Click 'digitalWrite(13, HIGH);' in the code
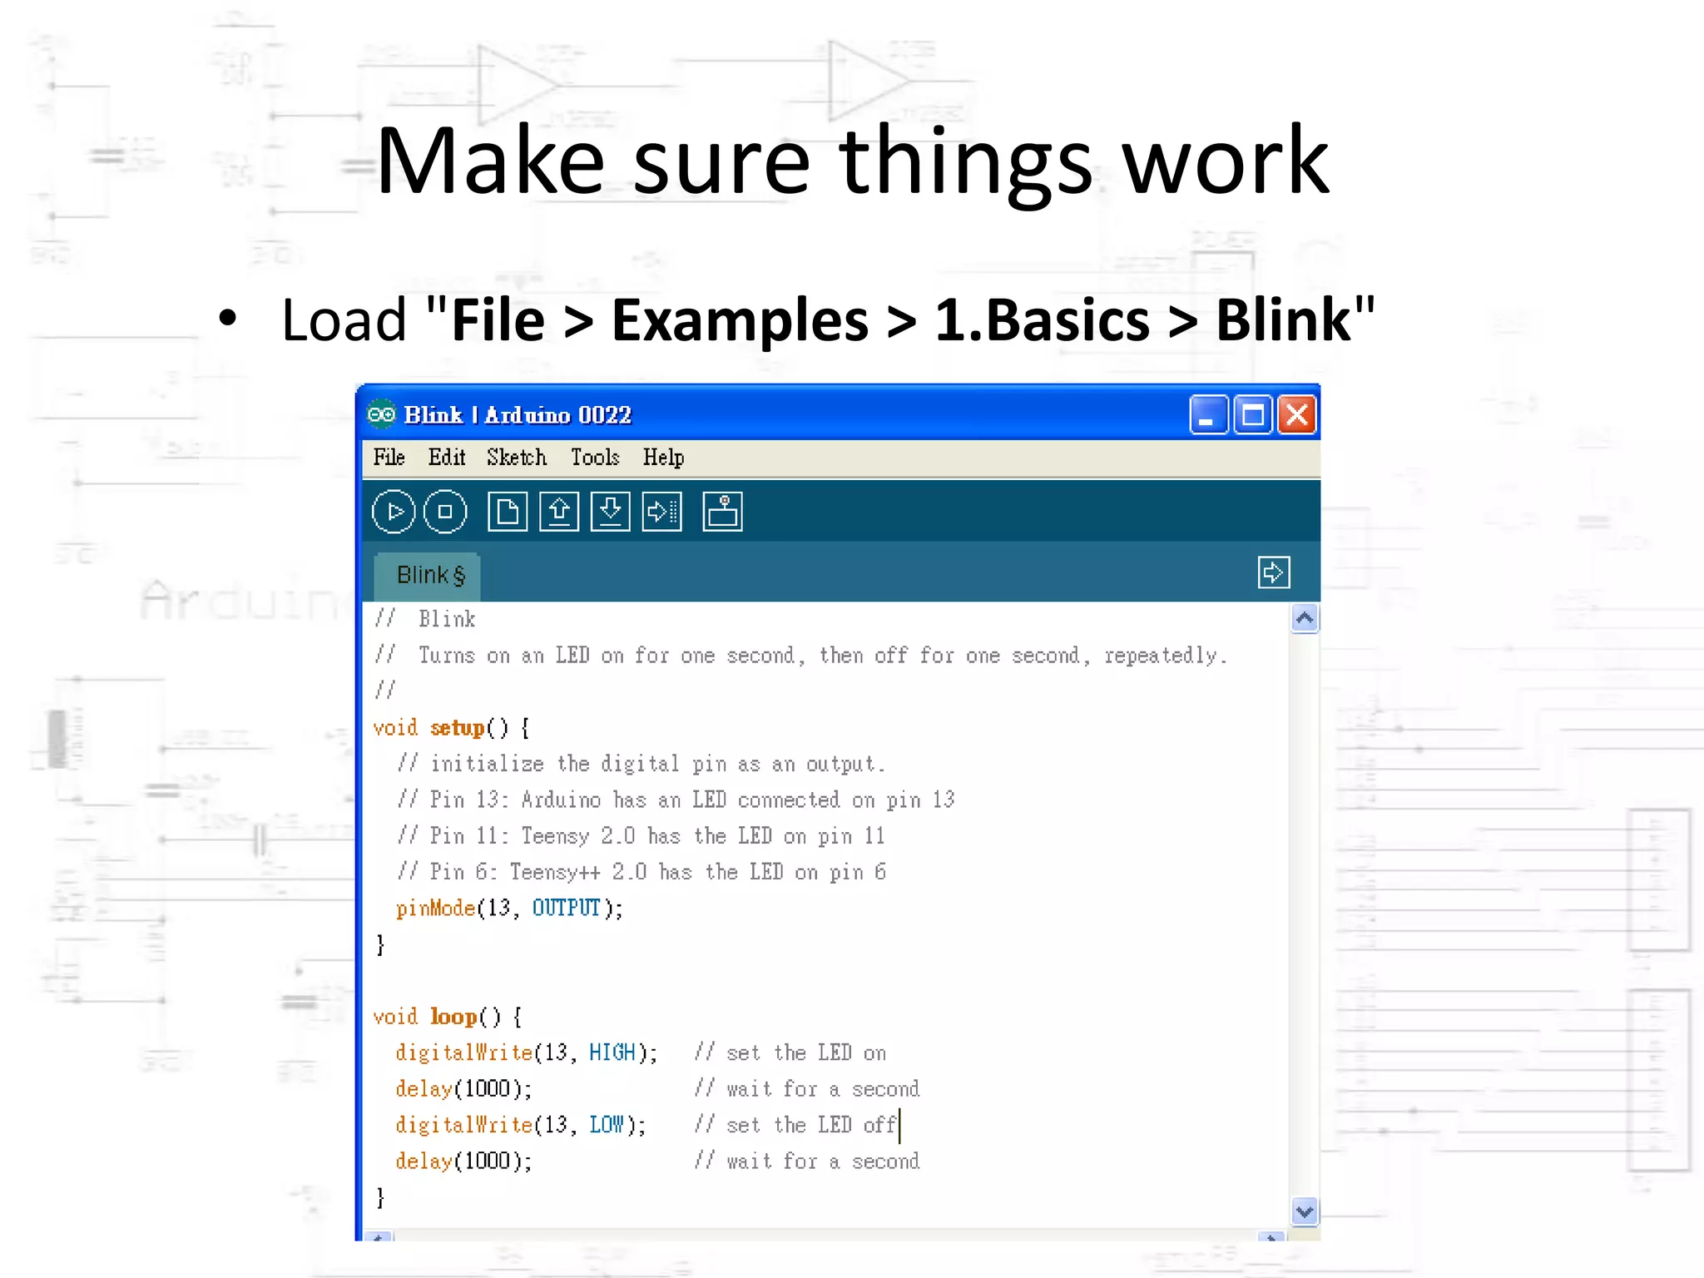The image size is (1704, 1278). (526, 1053)
